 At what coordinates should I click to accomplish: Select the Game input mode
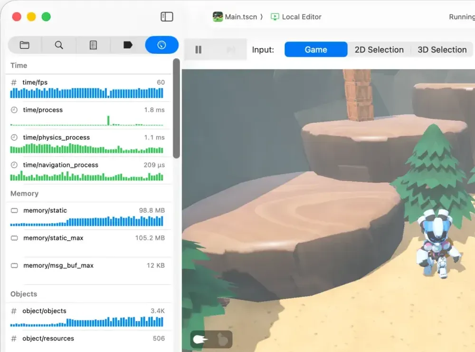coord(316,49)
